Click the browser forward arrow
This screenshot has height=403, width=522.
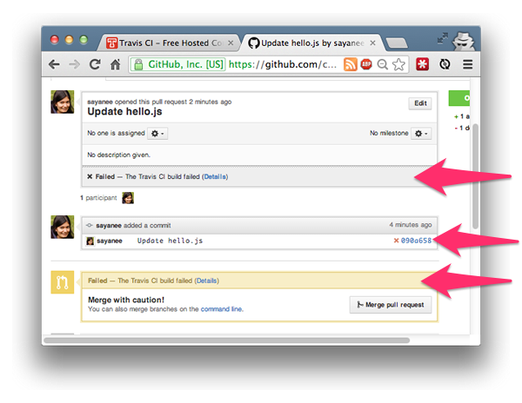74,64
